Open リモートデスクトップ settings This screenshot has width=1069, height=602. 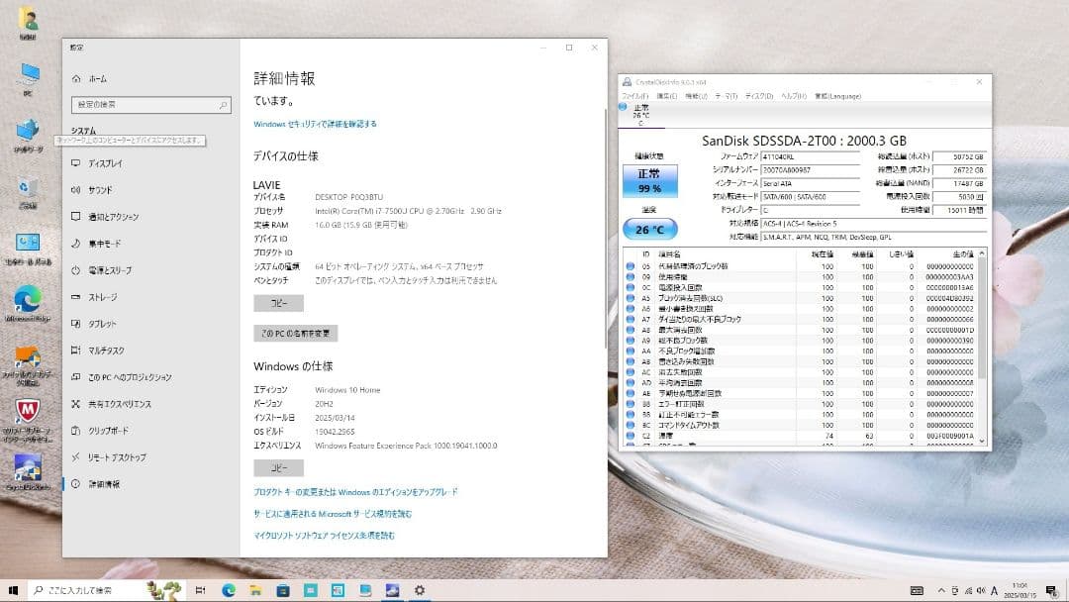click(121, 457)
